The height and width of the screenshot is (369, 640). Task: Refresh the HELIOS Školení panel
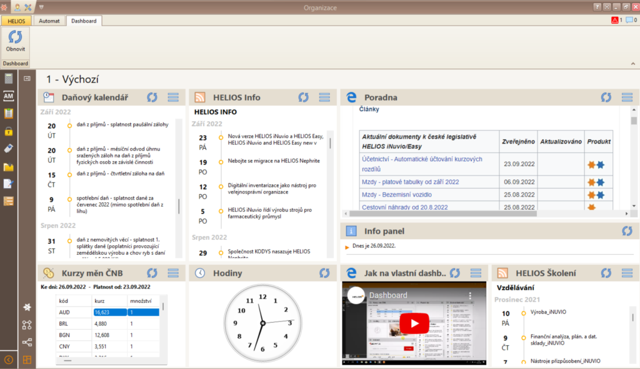click(606, 273)
